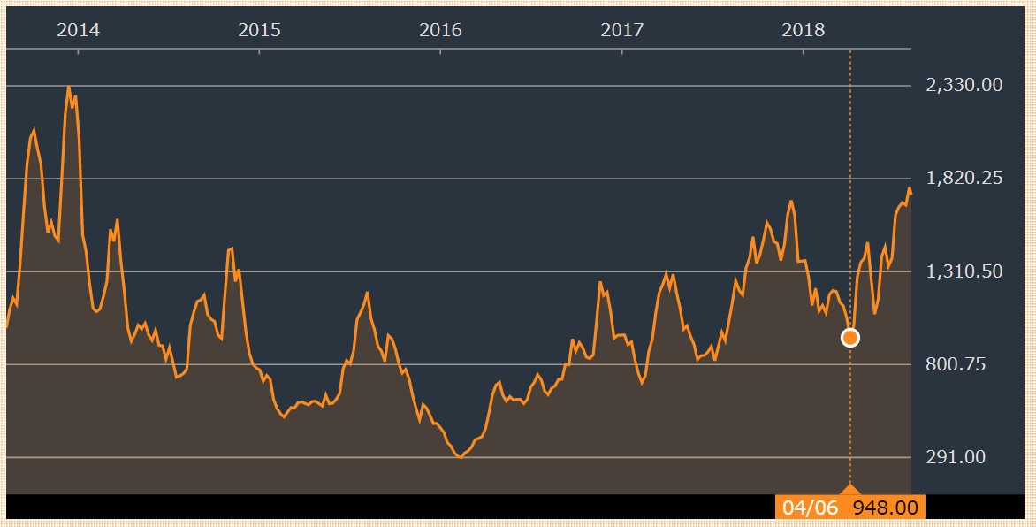Select the 2018 year label on the axis
The image size is (1036, 527).
(x=804, y=30)
